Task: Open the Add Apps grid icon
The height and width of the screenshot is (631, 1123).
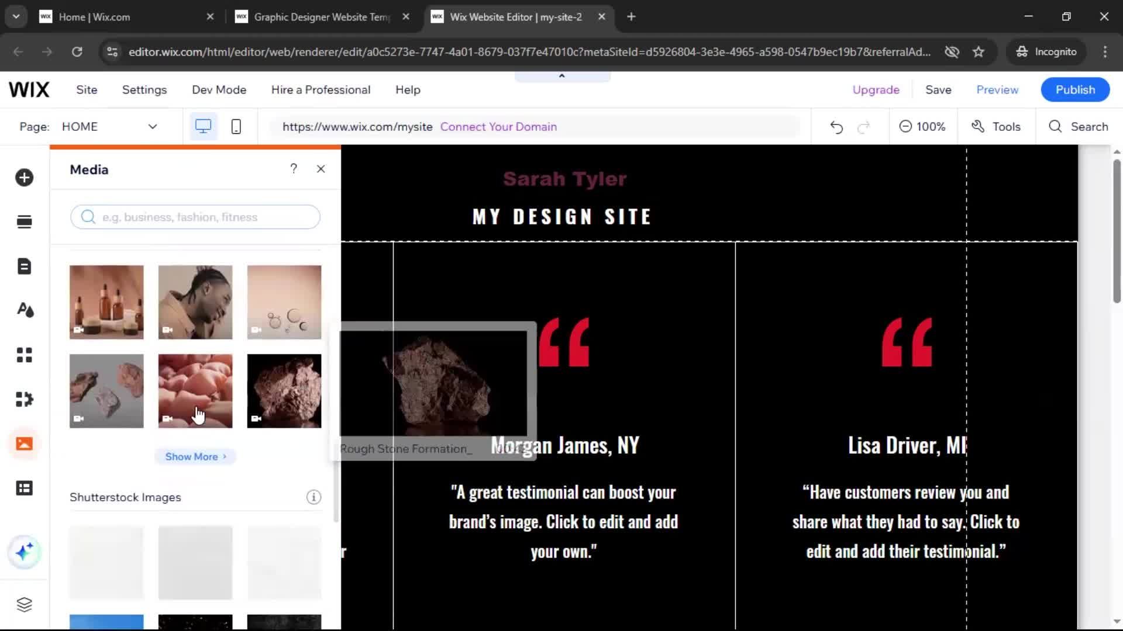Action: 24,355
